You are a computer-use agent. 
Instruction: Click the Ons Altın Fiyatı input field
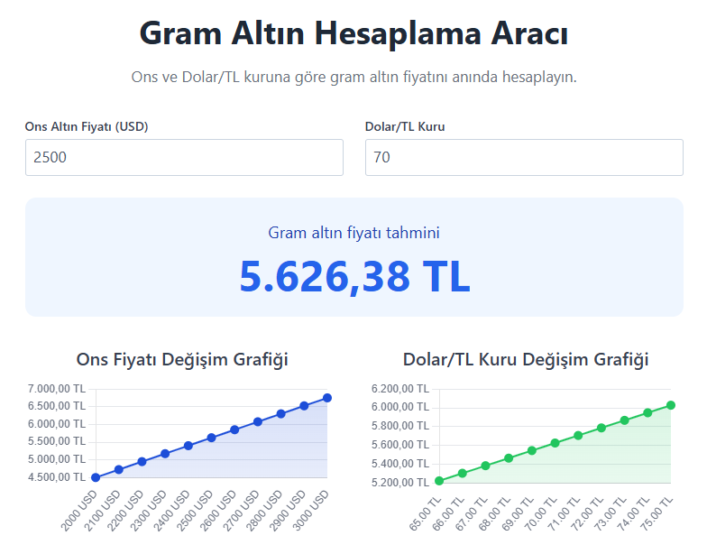coord(184,157)
